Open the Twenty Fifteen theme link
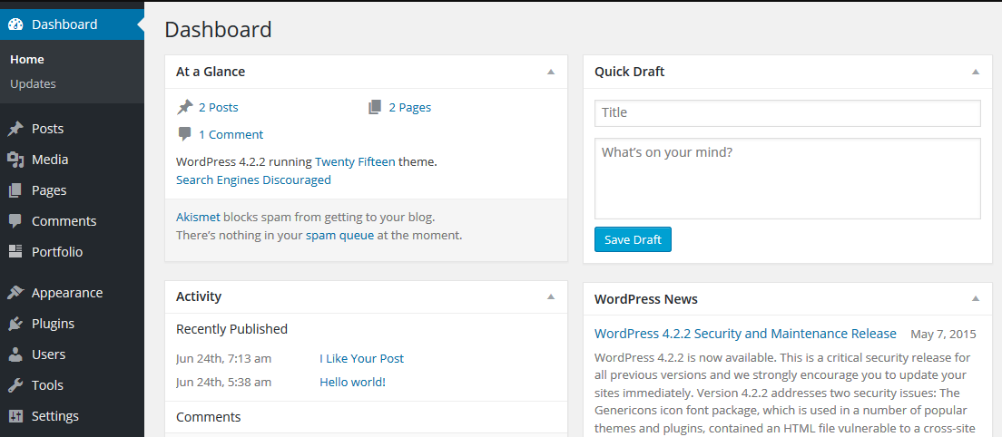This screenshot has height=437, width=1002. [355, 161]
